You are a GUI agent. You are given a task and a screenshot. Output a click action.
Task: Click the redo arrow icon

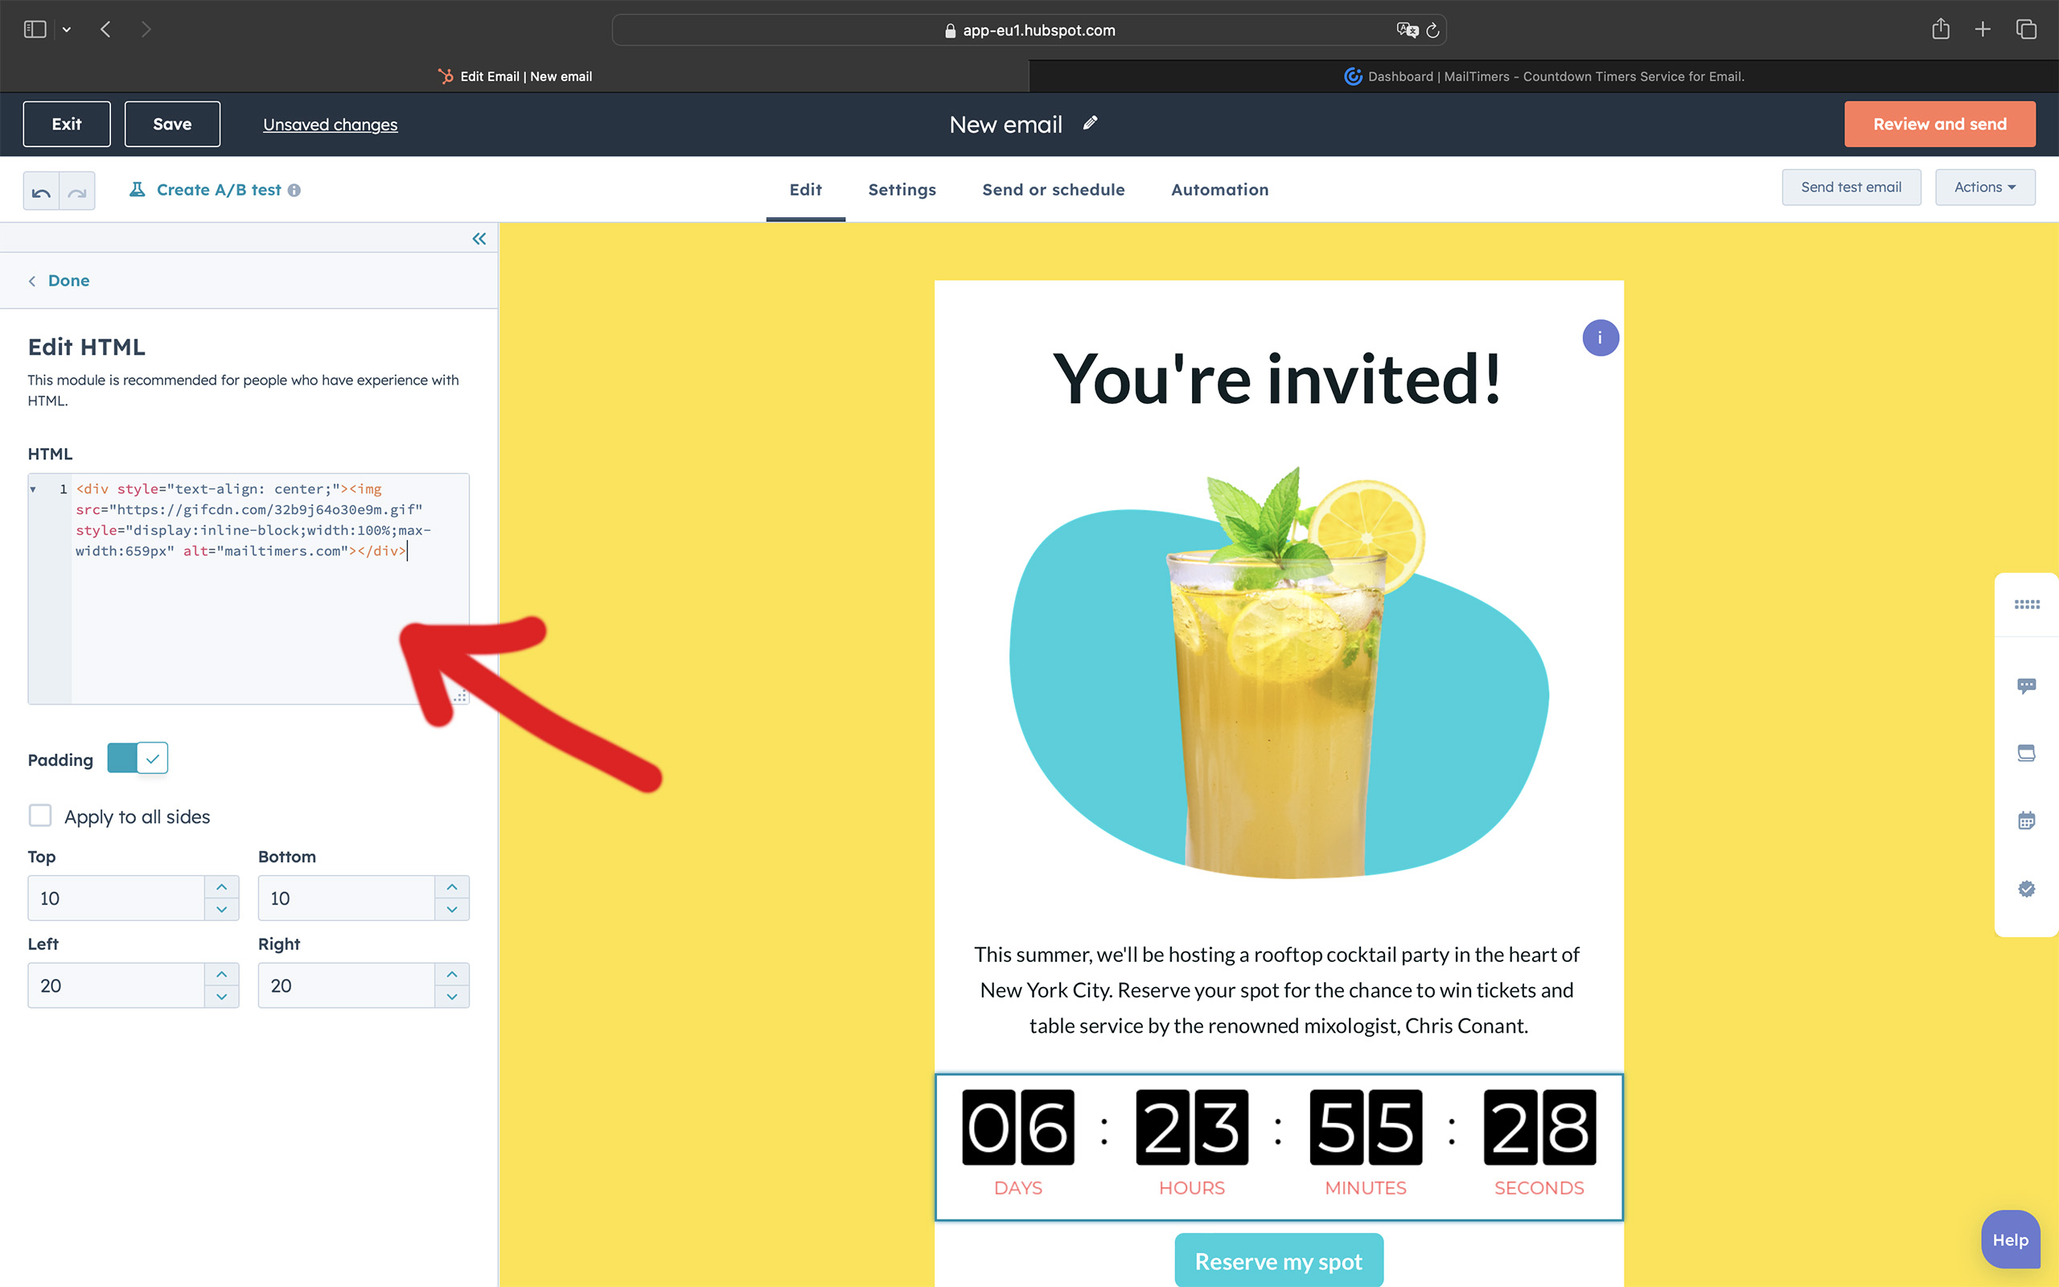(x=77, y=191)
